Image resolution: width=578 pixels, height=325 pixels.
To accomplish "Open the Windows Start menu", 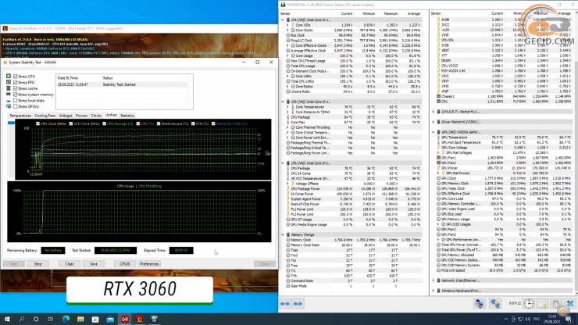I will 7,319.
